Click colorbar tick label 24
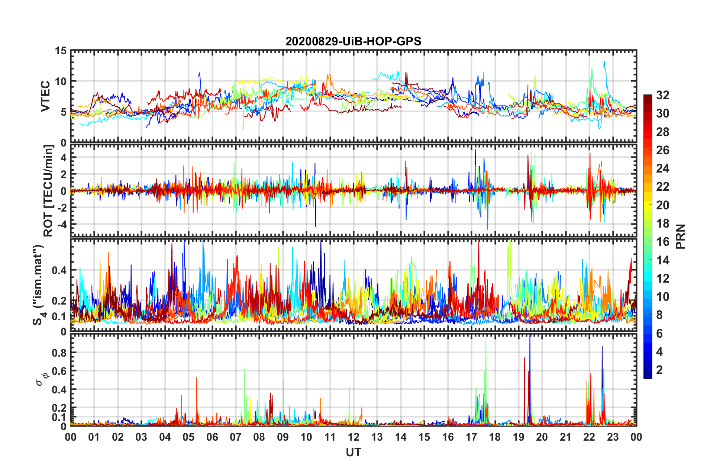Image resolution: width=707 pixels, height=473 pixels. [x=663, y=168]
